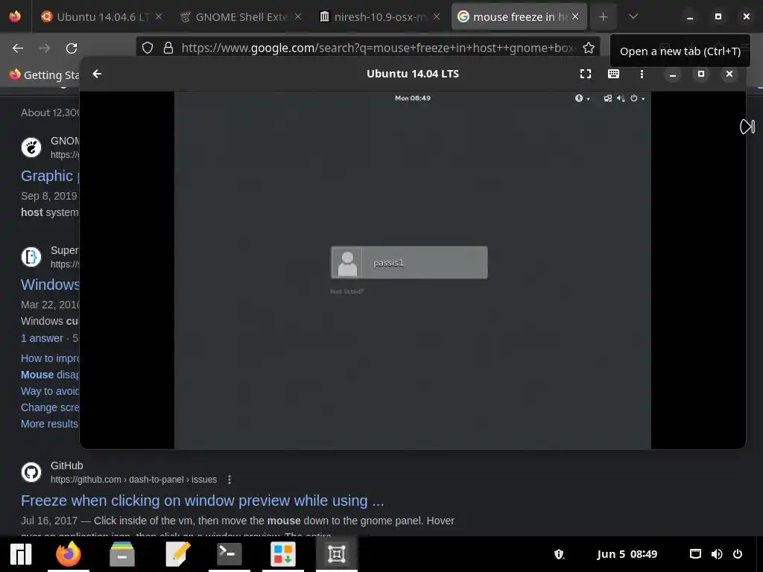This screenshot has height=572, width=763.
Task: Open keyboard shortcuts menu in Boxes
Action: 614,74
